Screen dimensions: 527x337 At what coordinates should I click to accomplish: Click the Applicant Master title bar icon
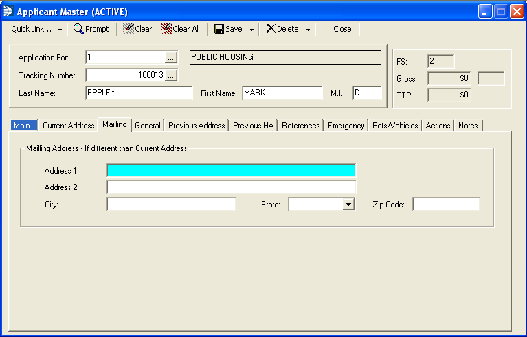[8, 12]
